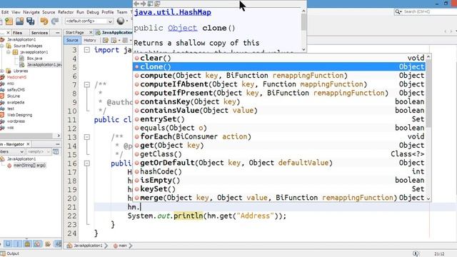The image size is (457, 257).
Task: Click the third icon in javadoc popup header
Action: tap(150, 4)
